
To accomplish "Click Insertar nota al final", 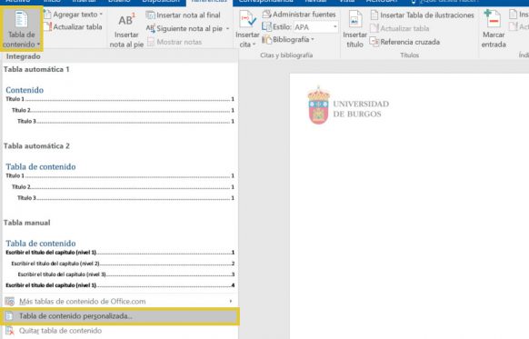I will (x=184, y=15).
